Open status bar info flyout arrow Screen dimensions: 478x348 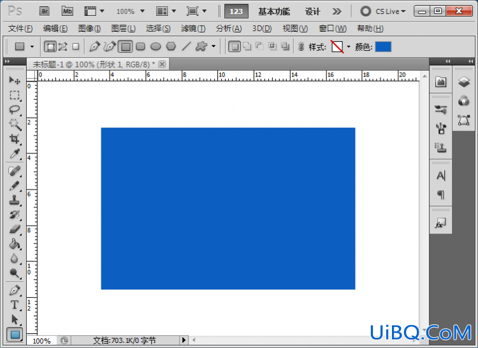(184, 340)
